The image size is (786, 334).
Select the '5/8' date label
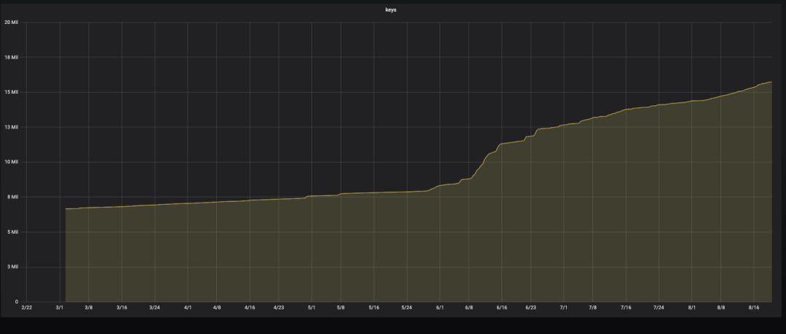pyautogui.click(x=341, y=308)
